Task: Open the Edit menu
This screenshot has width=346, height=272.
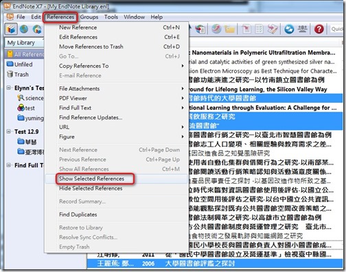Action: [x=36, y=17]
